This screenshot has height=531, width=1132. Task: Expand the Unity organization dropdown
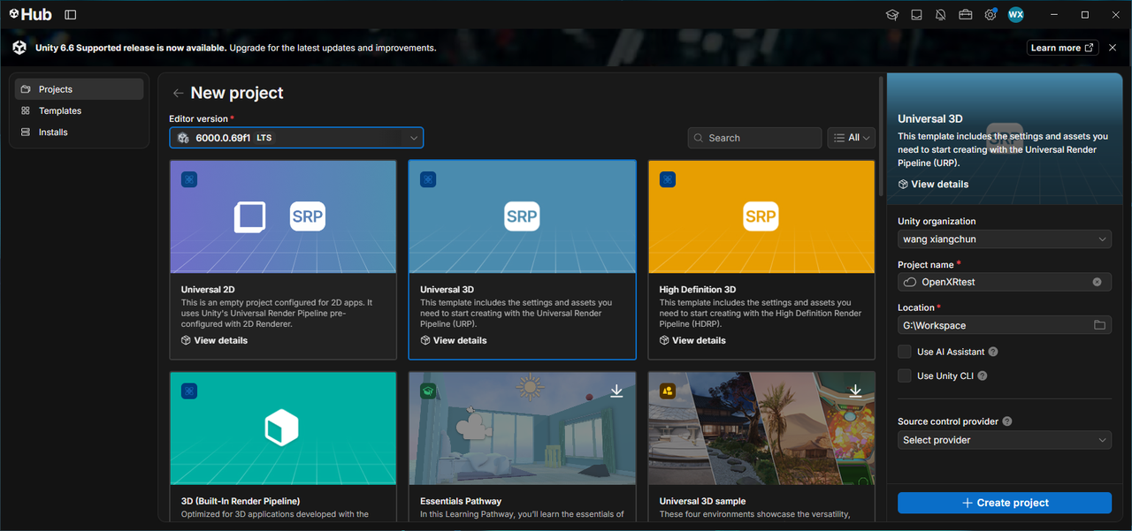point(1005,239)
